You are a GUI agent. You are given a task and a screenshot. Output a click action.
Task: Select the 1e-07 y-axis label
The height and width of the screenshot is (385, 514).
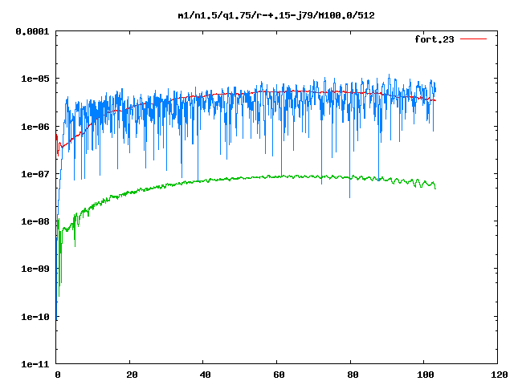click(x=35, y=174)
